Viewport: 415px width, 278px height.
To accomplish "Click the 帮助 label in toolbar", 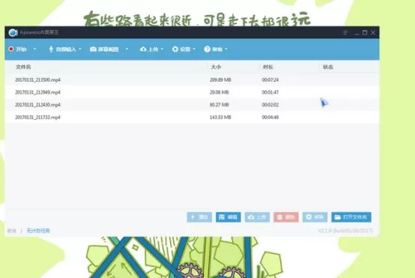I will tap(217, 49).
